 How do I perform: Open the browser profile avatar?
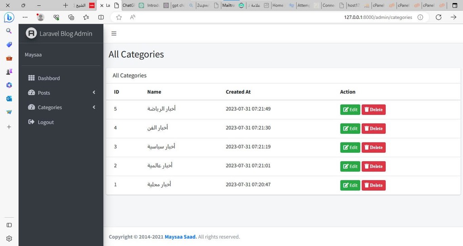pos(40,18)
